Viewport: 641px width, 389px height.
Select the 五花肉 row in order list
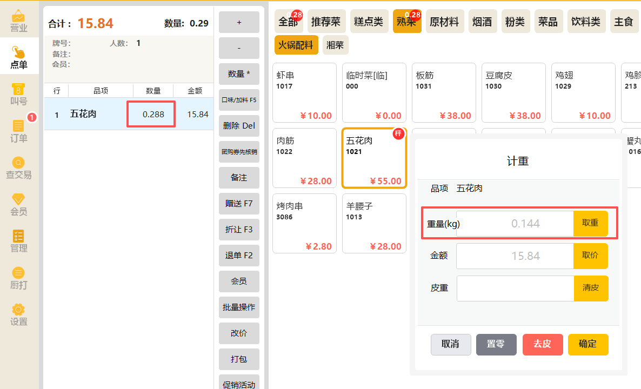coord(129,114)
